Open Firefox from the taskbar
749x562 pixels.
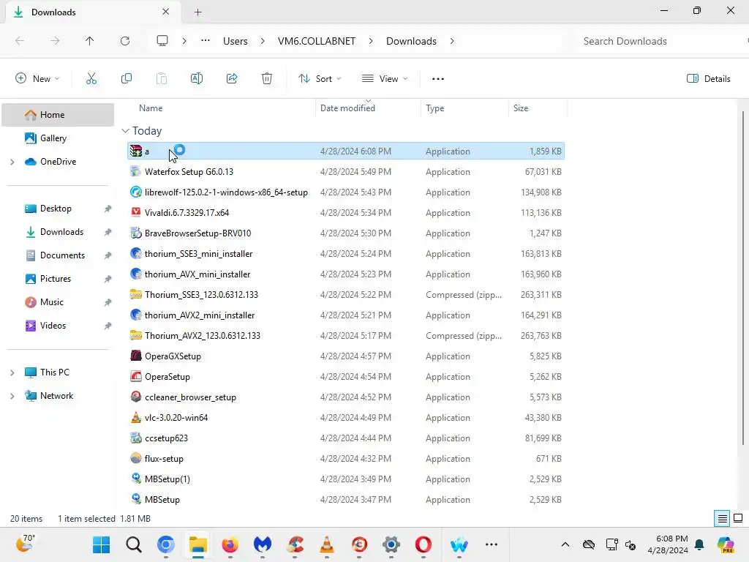(230, 544)
